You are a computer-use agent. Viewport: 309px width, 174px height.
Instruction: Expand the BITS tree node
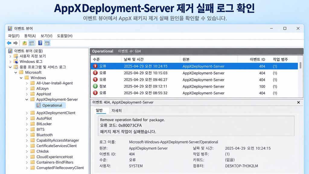coord(27,129)
